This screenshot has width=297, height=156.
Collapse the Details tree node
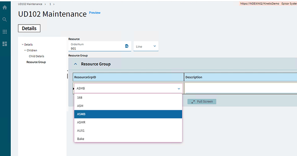click(x=22, y=44)
